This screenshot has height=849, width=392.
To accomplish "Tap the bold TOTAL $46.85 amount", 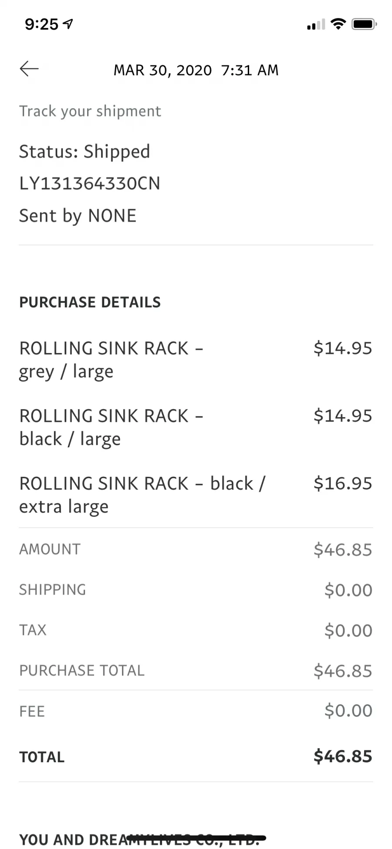I will click(343, 756).
